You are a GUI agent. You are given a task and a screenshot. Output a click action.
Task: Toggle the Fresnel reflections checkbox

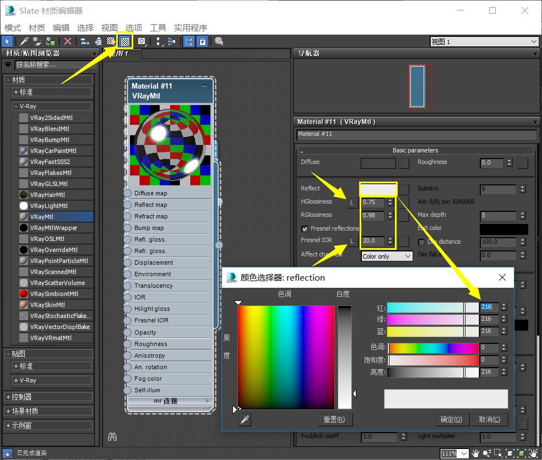pyautogui.click(x=305, y=228)
